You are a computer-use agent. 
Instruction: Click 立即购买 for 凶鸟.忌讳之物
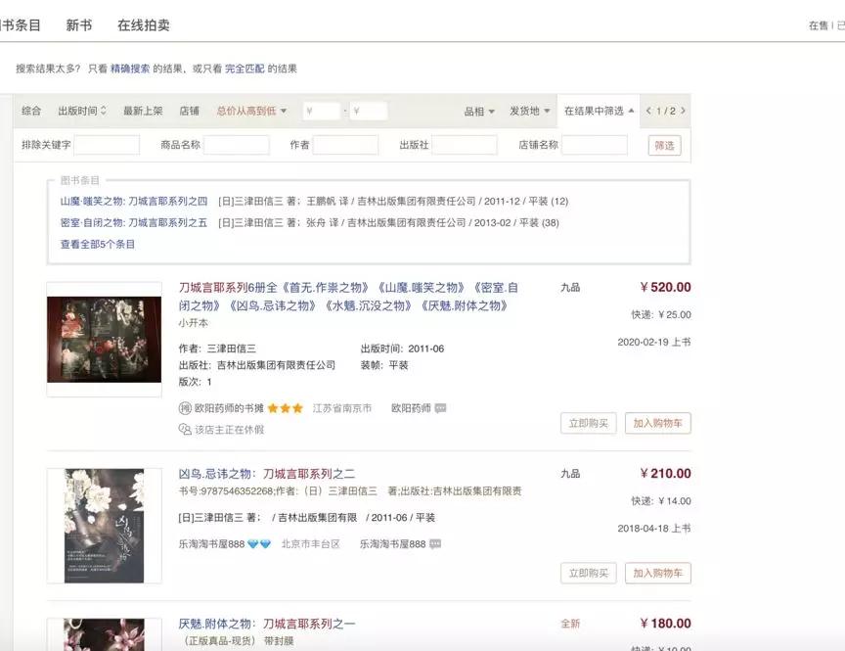(x=587, y=573)
